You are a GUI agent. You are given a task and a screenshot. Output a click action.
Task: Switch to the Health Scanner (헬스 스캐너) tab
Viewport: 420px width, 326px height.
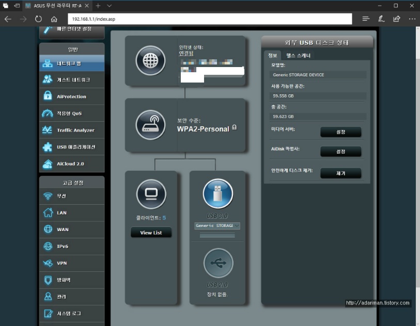[x=298, y=55]
